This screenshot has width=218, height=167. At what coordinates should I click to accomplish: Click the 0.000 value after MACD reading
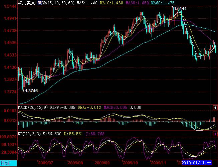tap(135, 108)
